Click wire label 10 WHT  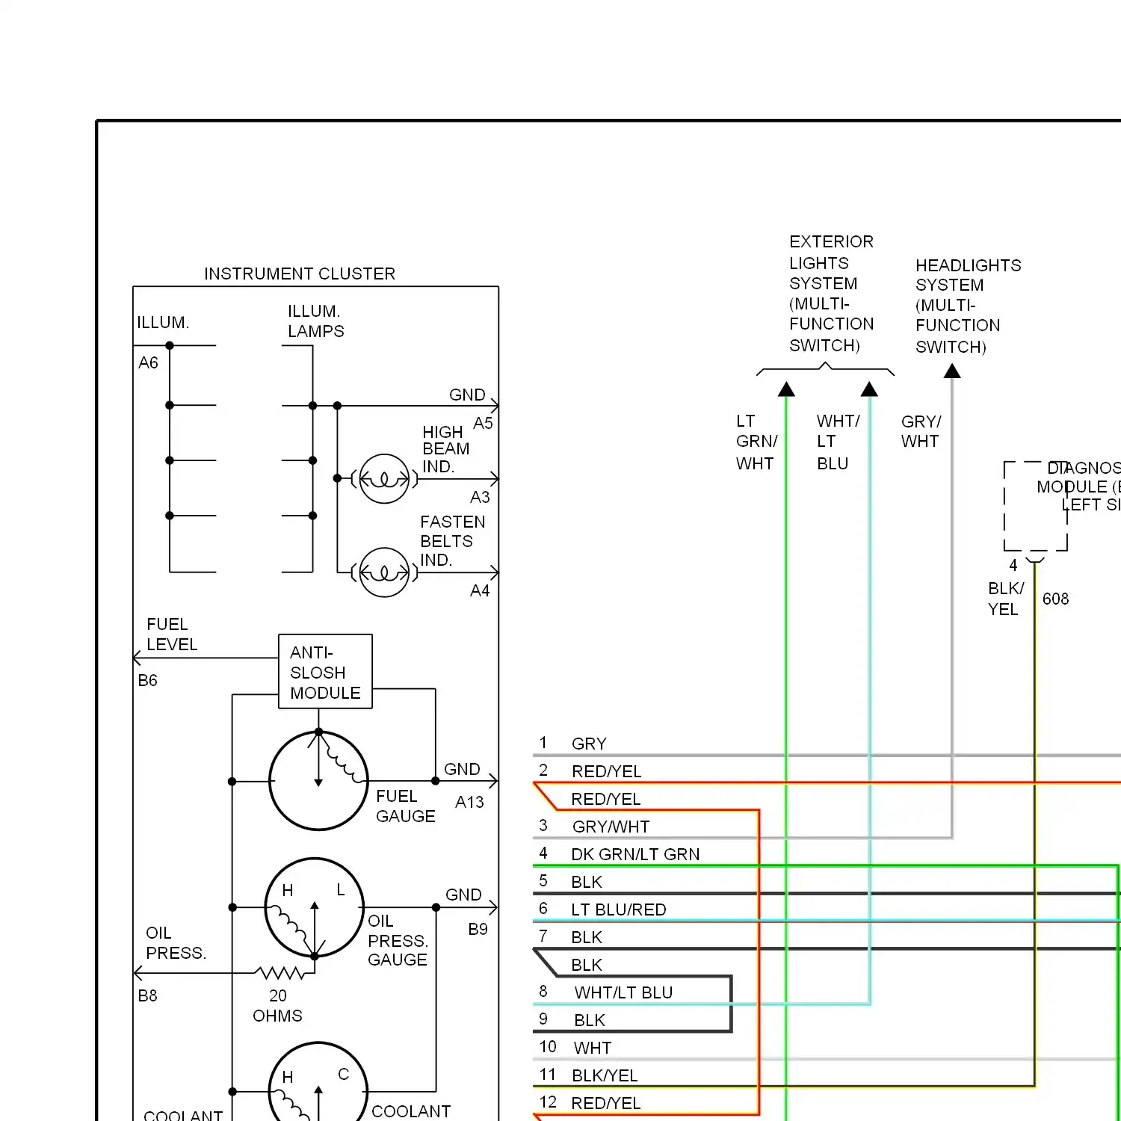(x=575, y=1048)
